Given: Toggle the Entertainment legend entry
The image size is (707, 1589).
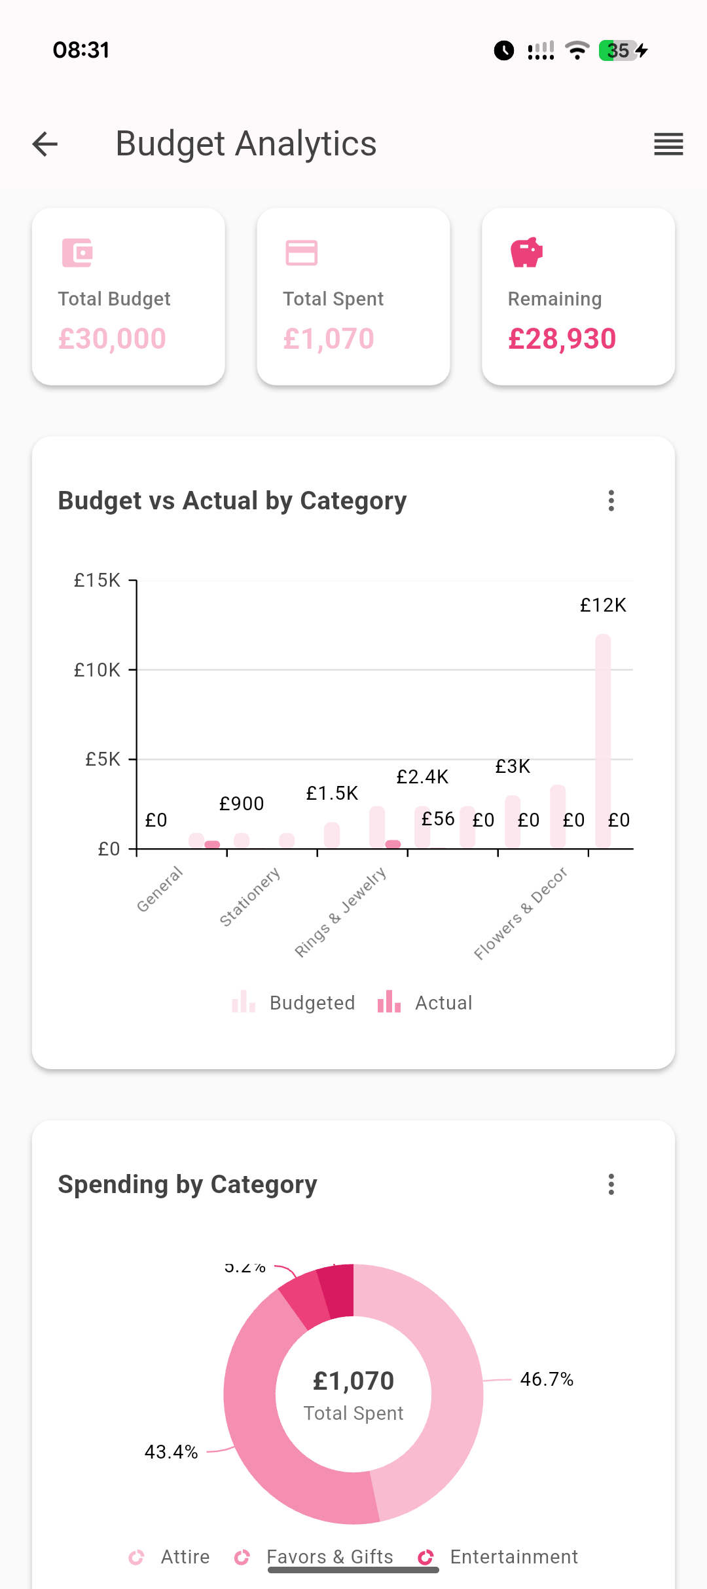Looking at the screenshot, I should tap(499, 1557).
